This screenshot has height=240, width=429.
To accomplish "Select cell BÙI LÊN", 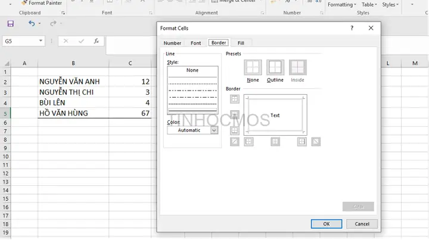I will coord(73,103).
